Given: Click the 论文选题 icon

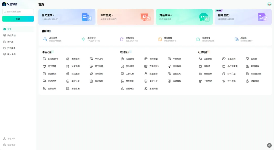Looking at the screenshot, I should 91,66.
